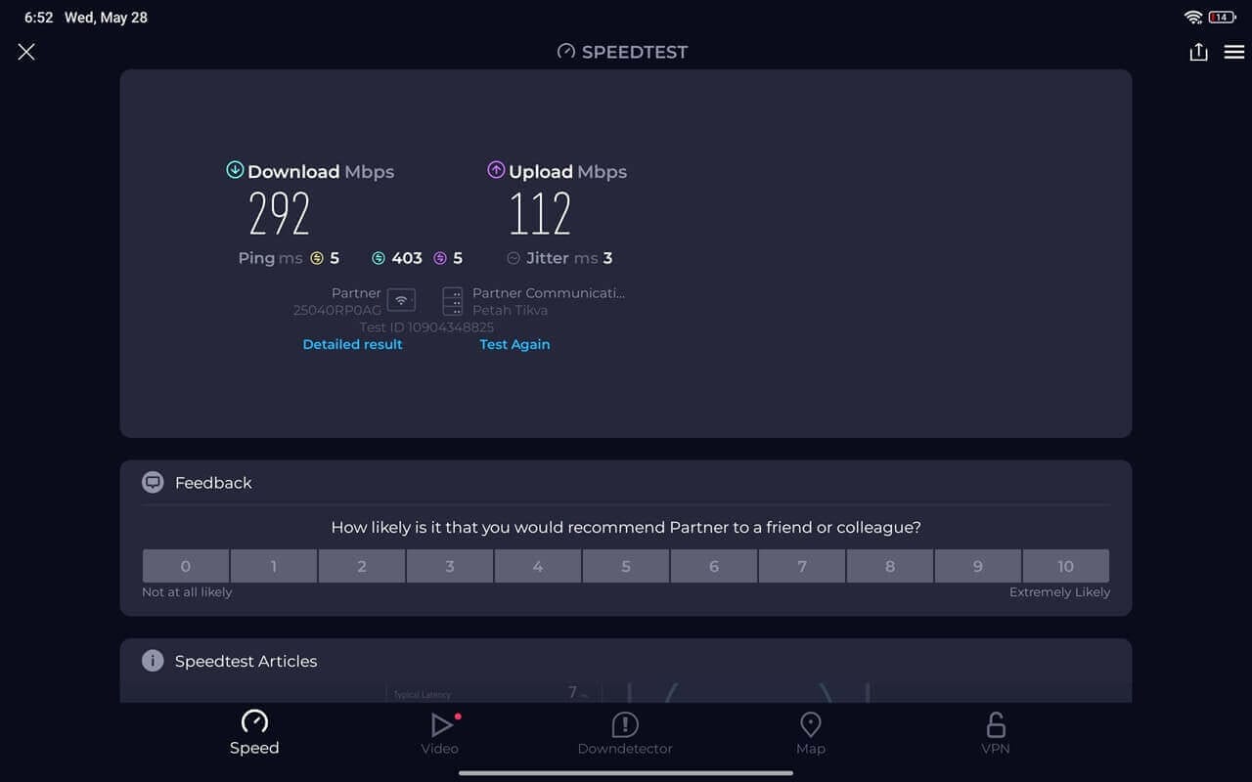Tap the server icon beside Partner Communications
Screen dimensions: 1252x782
pos(453,300)
